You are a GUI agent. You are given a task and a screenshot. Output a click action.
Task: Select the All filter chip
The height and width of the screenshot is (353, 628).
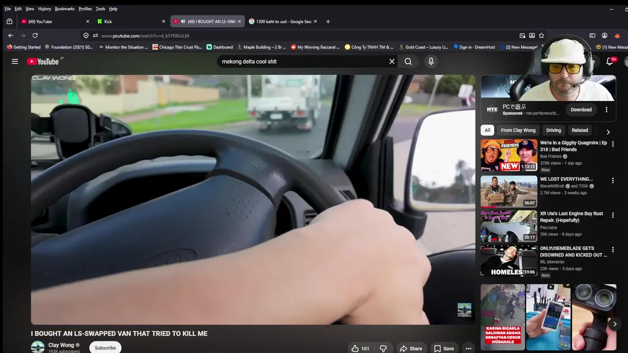pos(487,130)
